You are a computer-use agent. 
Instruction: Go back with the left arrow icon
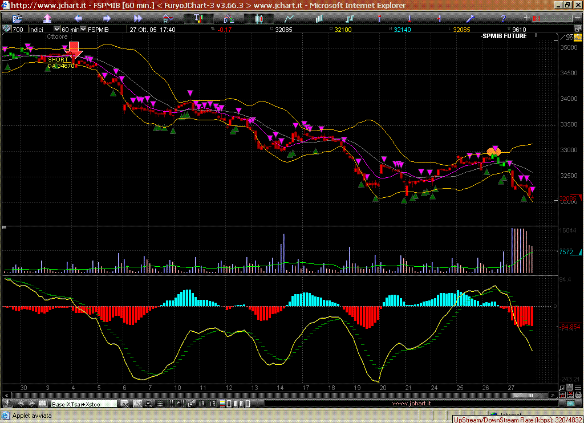(x=78, y=19)
